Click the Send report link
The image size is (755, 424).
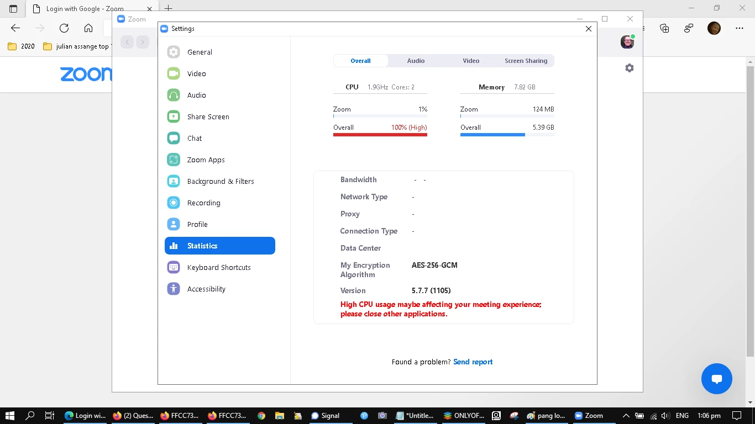473,362
